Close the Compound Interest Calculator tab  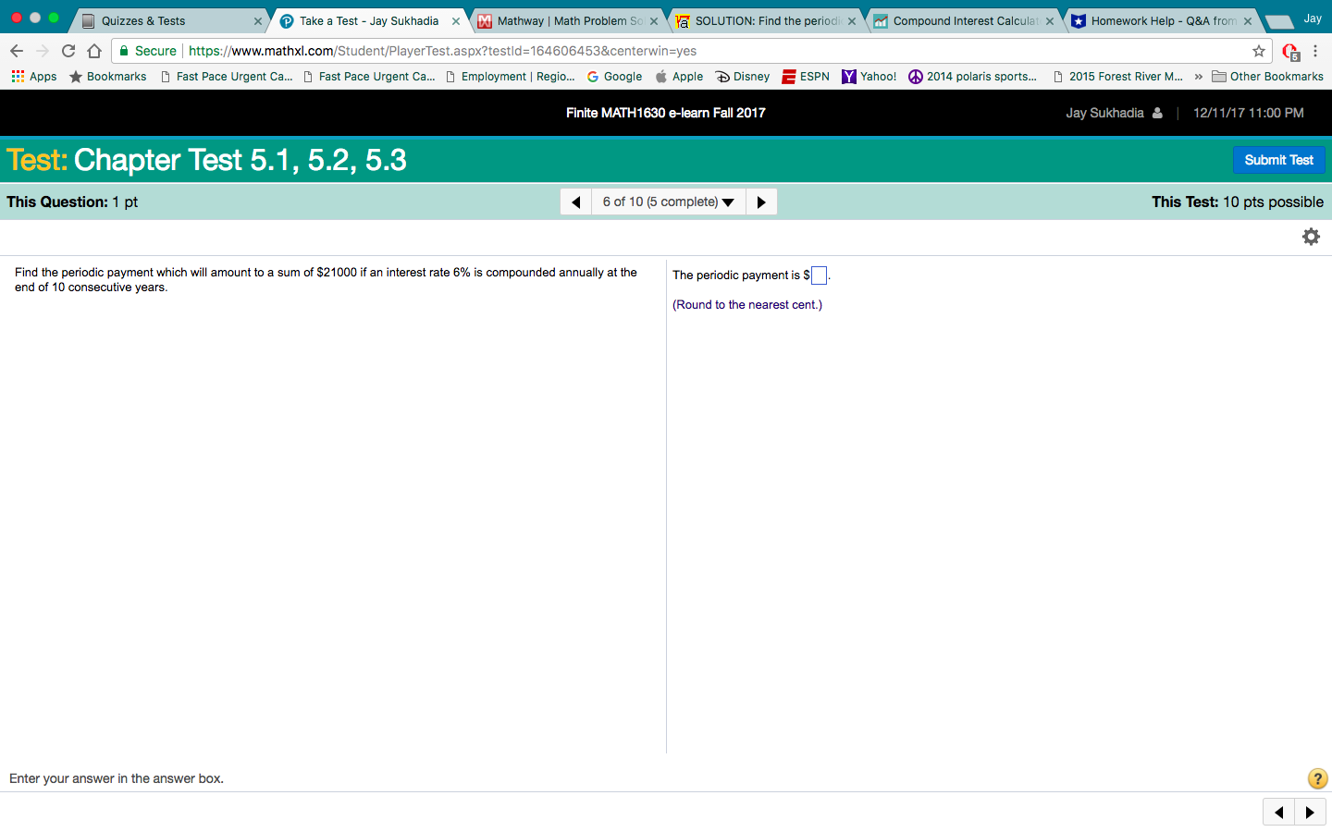[1050, 21]
